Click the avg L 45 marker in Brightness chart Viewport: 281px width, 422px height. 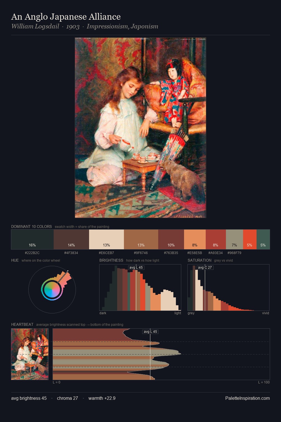(136, 268)
